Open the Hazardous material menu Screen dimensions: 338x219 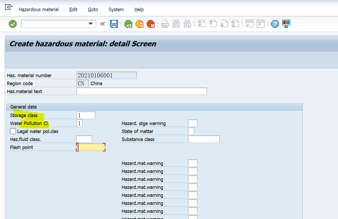[39, 9]
